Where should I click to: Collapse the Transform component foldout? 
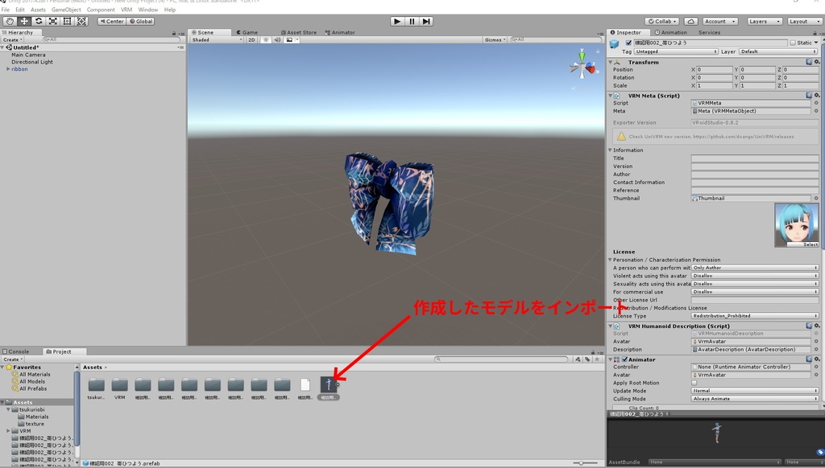[x=611, y=62]
